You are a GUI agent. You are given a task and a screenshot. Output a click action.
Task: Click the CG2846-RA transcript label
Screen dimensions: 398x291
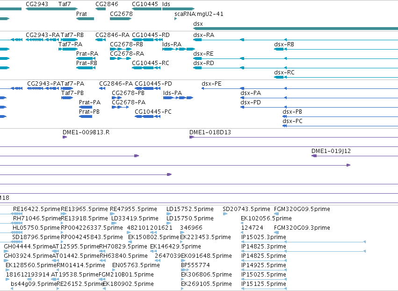(112, 35)
